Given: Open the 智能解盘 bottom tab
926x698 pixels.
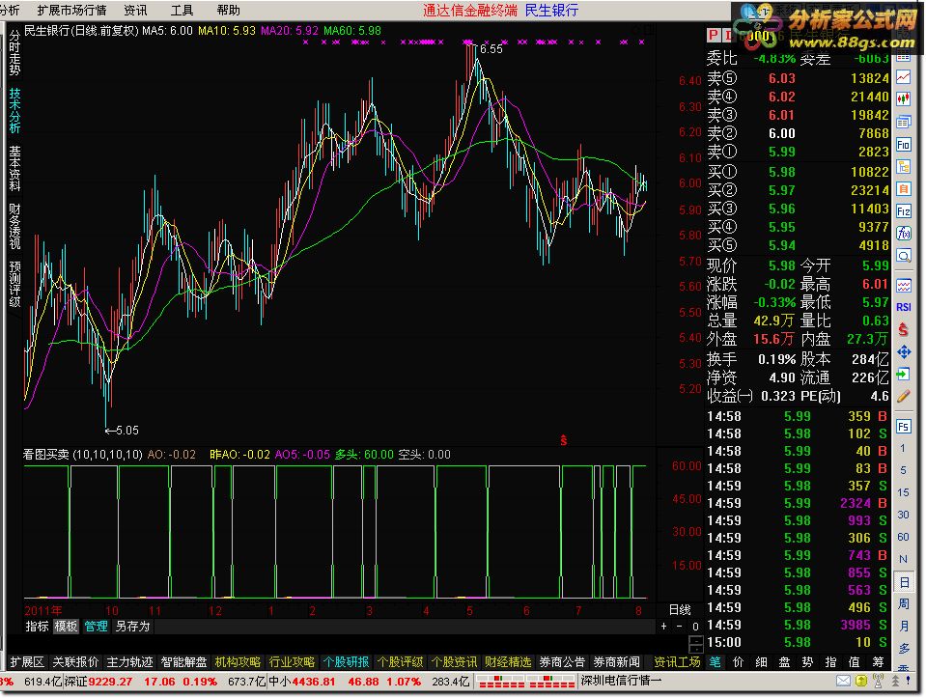Looking at the screenshot, I should (x=183, y=662).
